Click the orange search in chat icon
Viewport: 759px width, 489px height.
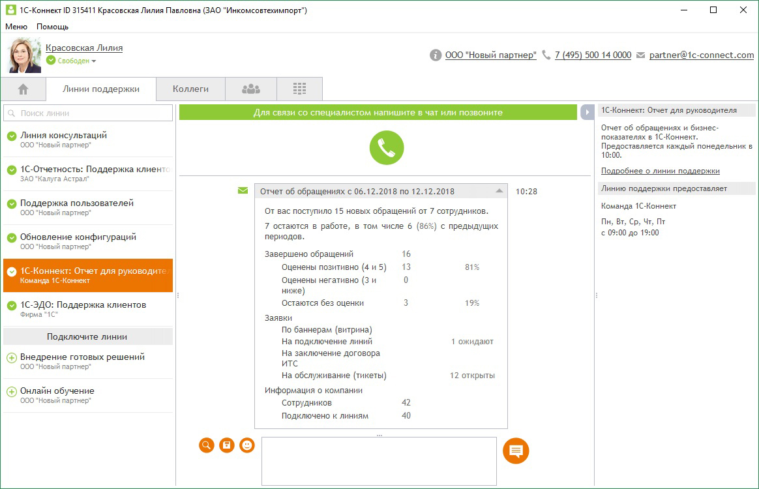coord(207,445)
